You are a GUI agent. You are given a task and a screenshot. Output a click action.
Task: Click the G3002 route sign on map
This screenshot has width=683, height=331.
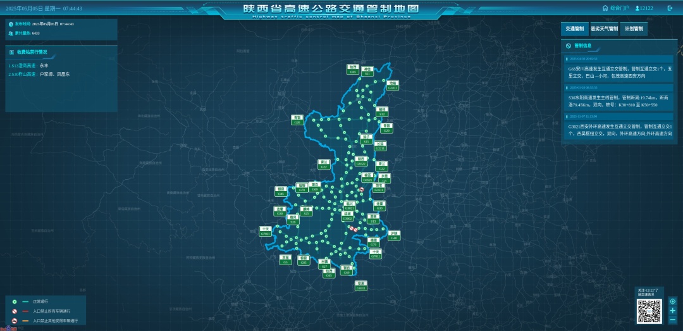[348, 216]
